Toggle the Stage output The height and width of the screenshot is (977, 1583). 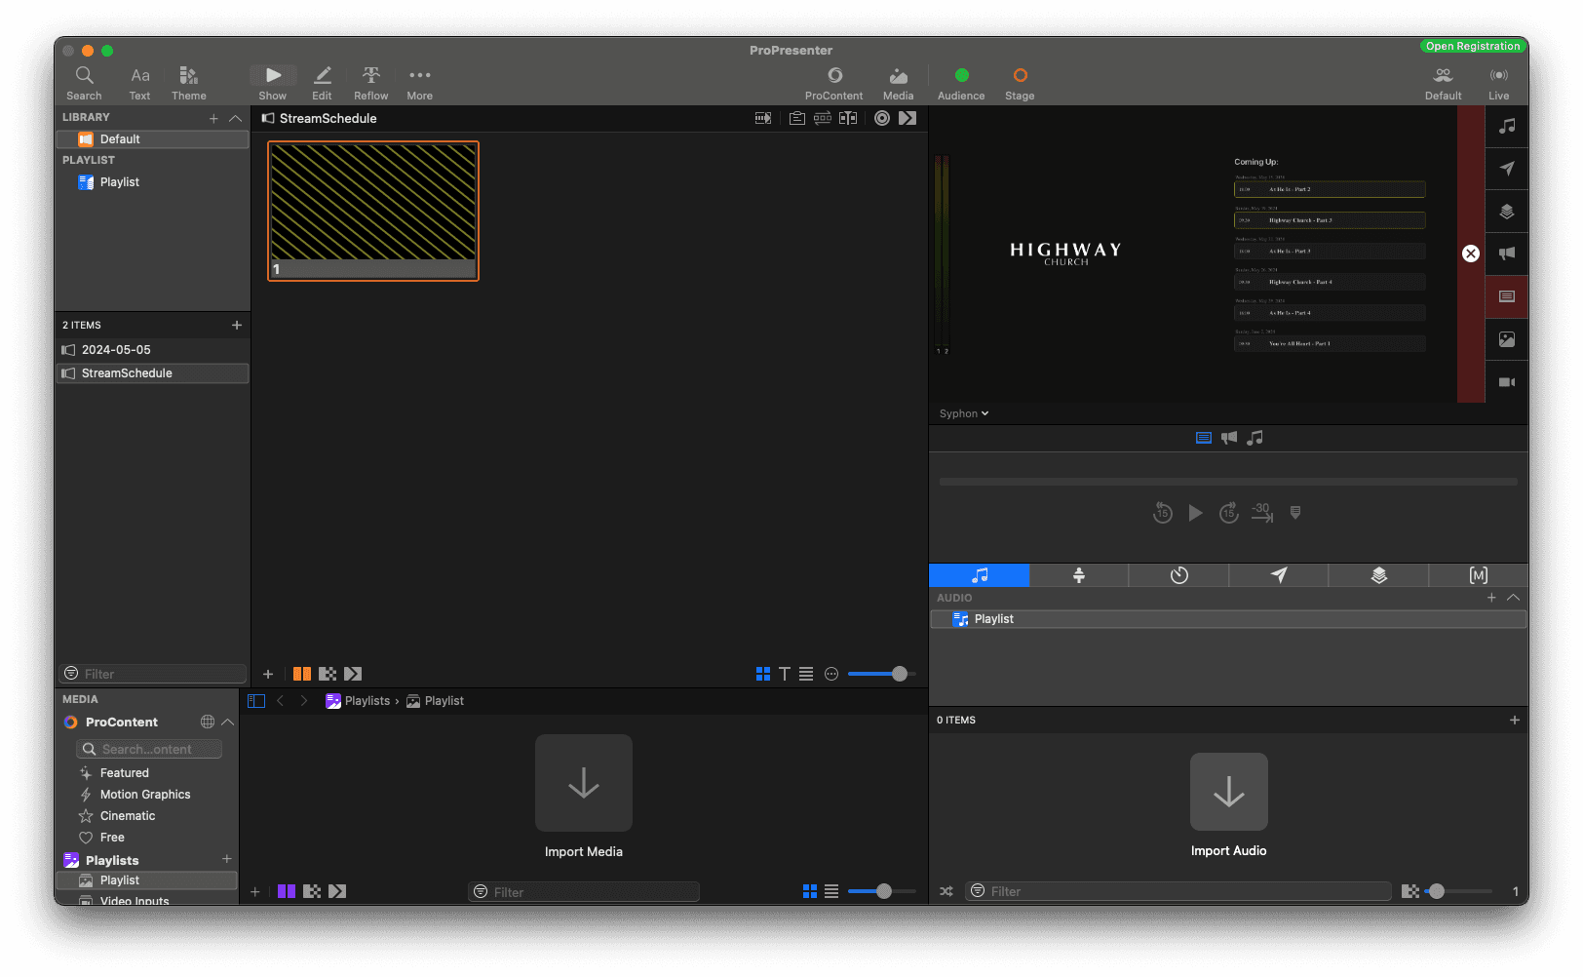pyautogui.click(x=1020, y=83)
